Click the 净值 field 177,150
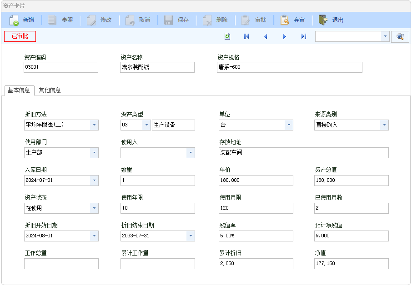 (x=352, y=264)
